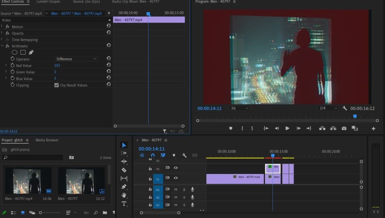Choose the Hand tool
Viewport: 385px width, 218px height.
coord(124,195)
